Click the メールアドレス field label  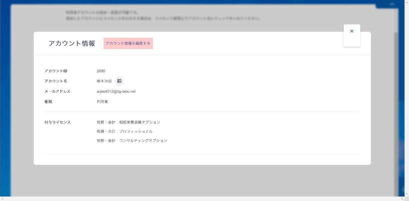pyautogui.click(x=57, y=91)
